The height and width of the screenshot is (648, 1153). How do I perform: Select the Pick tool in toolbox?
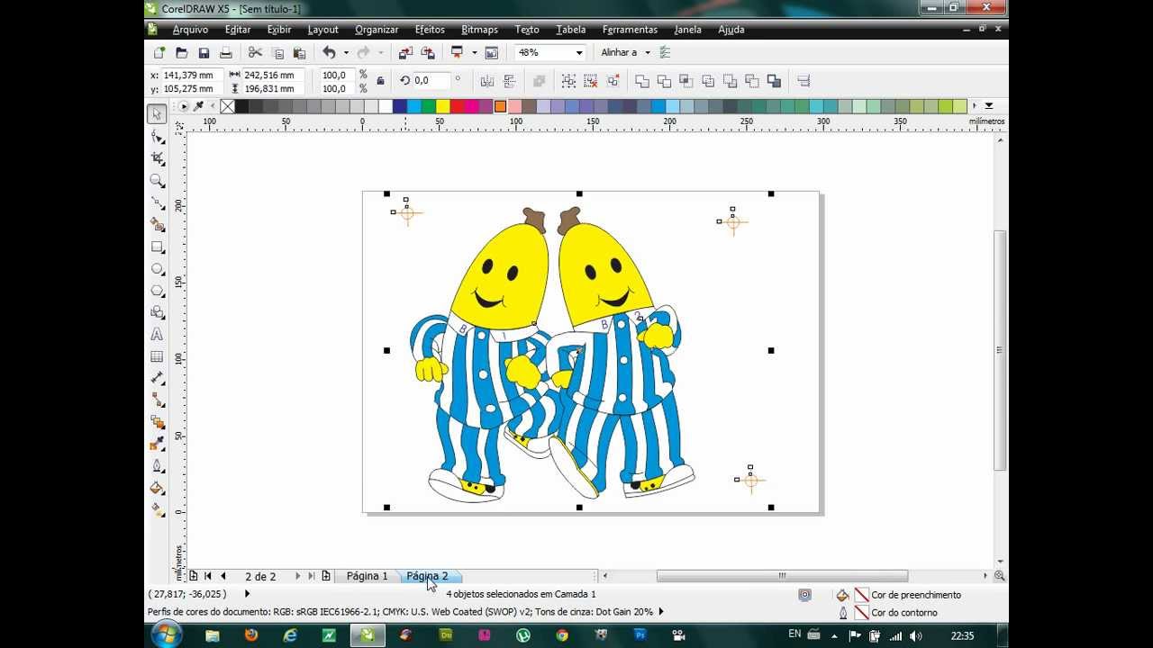(157, 113)
